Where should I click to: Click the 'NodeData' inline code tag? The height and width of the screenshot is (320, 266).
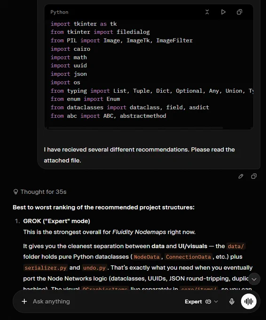(147, 257)
